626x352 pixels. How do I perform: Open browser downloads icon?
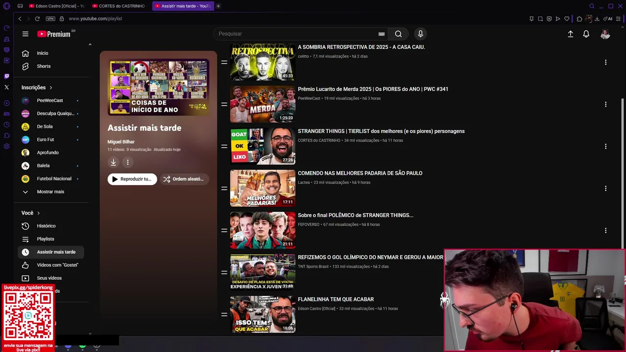tap(597, 19)
